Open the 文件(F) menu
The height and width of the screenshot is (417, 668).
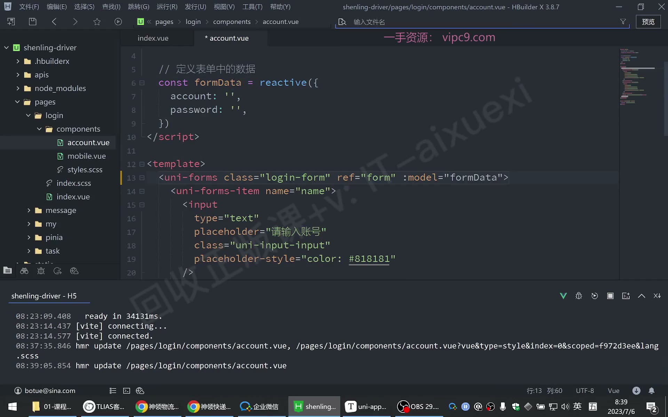pyautogui.click(x=29, y=7)
